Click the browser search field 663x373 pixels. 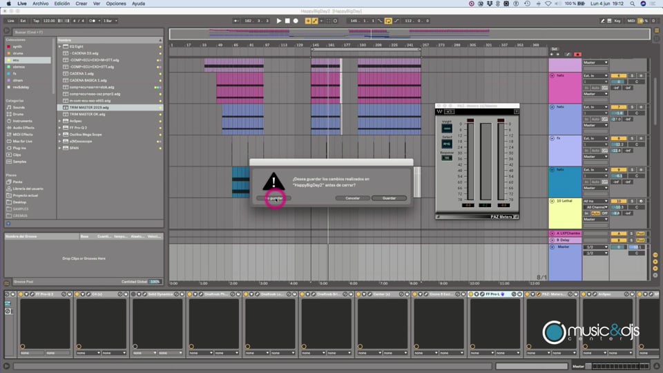(x=87, y=32)
